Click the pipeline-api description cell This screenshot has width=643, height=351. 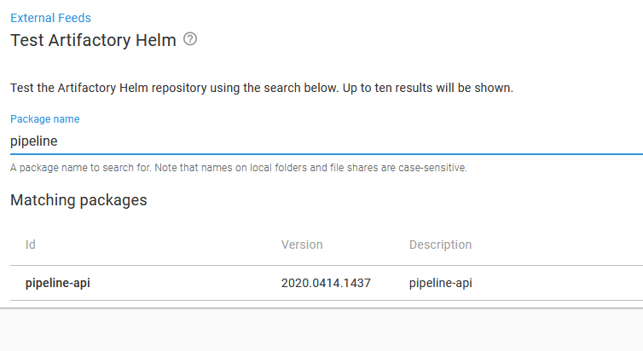(440, 283)
